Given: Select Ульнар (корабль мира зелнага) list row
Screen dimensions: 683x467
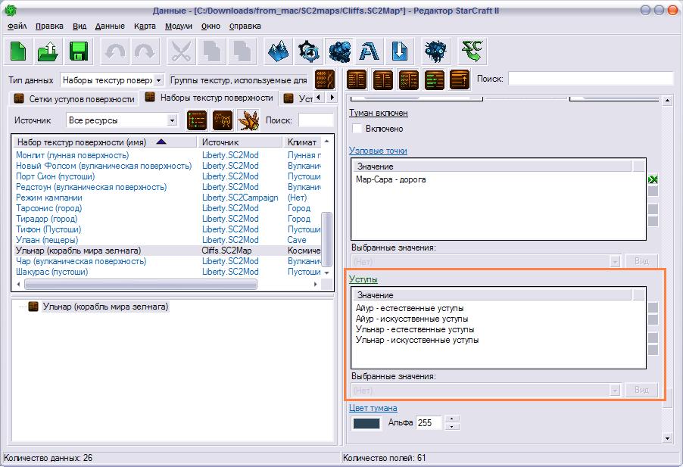Looking at the screenshot, I should coord(167,251).
